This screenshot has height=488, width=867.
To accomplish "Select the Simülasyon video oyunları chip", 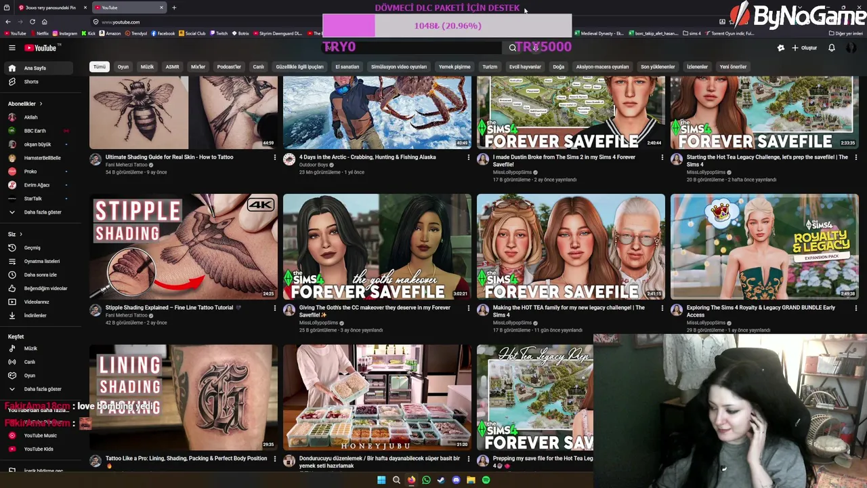I will coord(399,67).
